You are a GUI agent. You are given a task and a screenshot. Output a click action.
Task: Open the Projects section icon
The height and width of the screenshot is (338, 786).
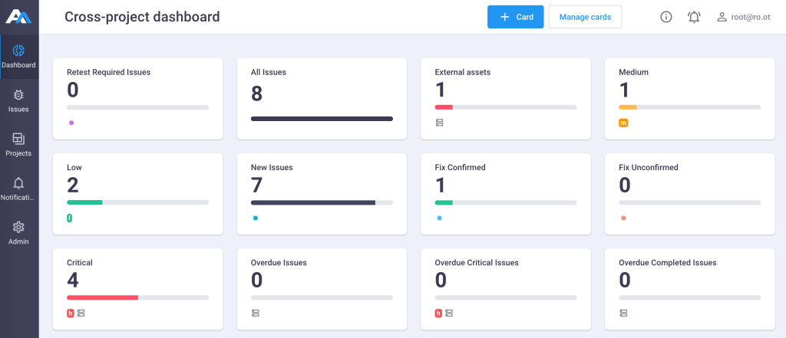click(18, 139)
